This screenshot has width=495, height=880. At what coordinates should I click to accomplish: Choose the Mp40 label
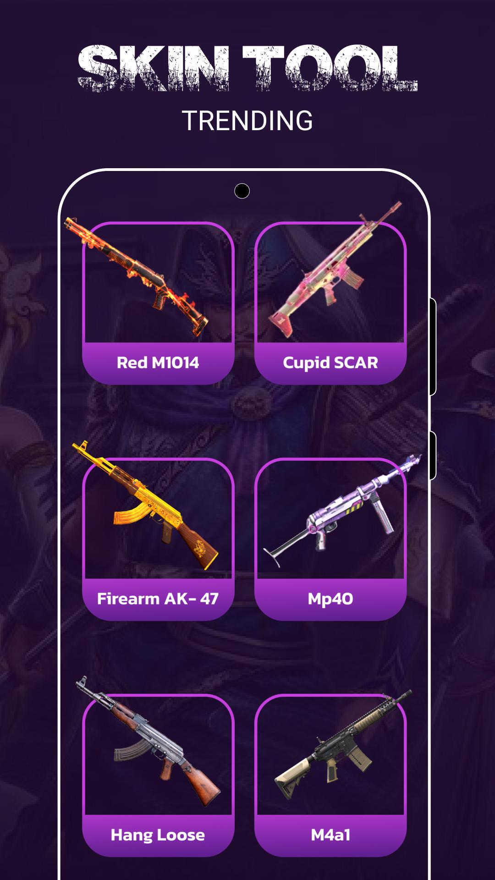pos(330,599)
